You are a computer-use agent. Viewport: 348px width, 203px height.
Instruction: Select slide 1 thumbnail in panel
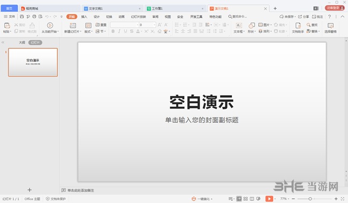(x=33, y=62)
